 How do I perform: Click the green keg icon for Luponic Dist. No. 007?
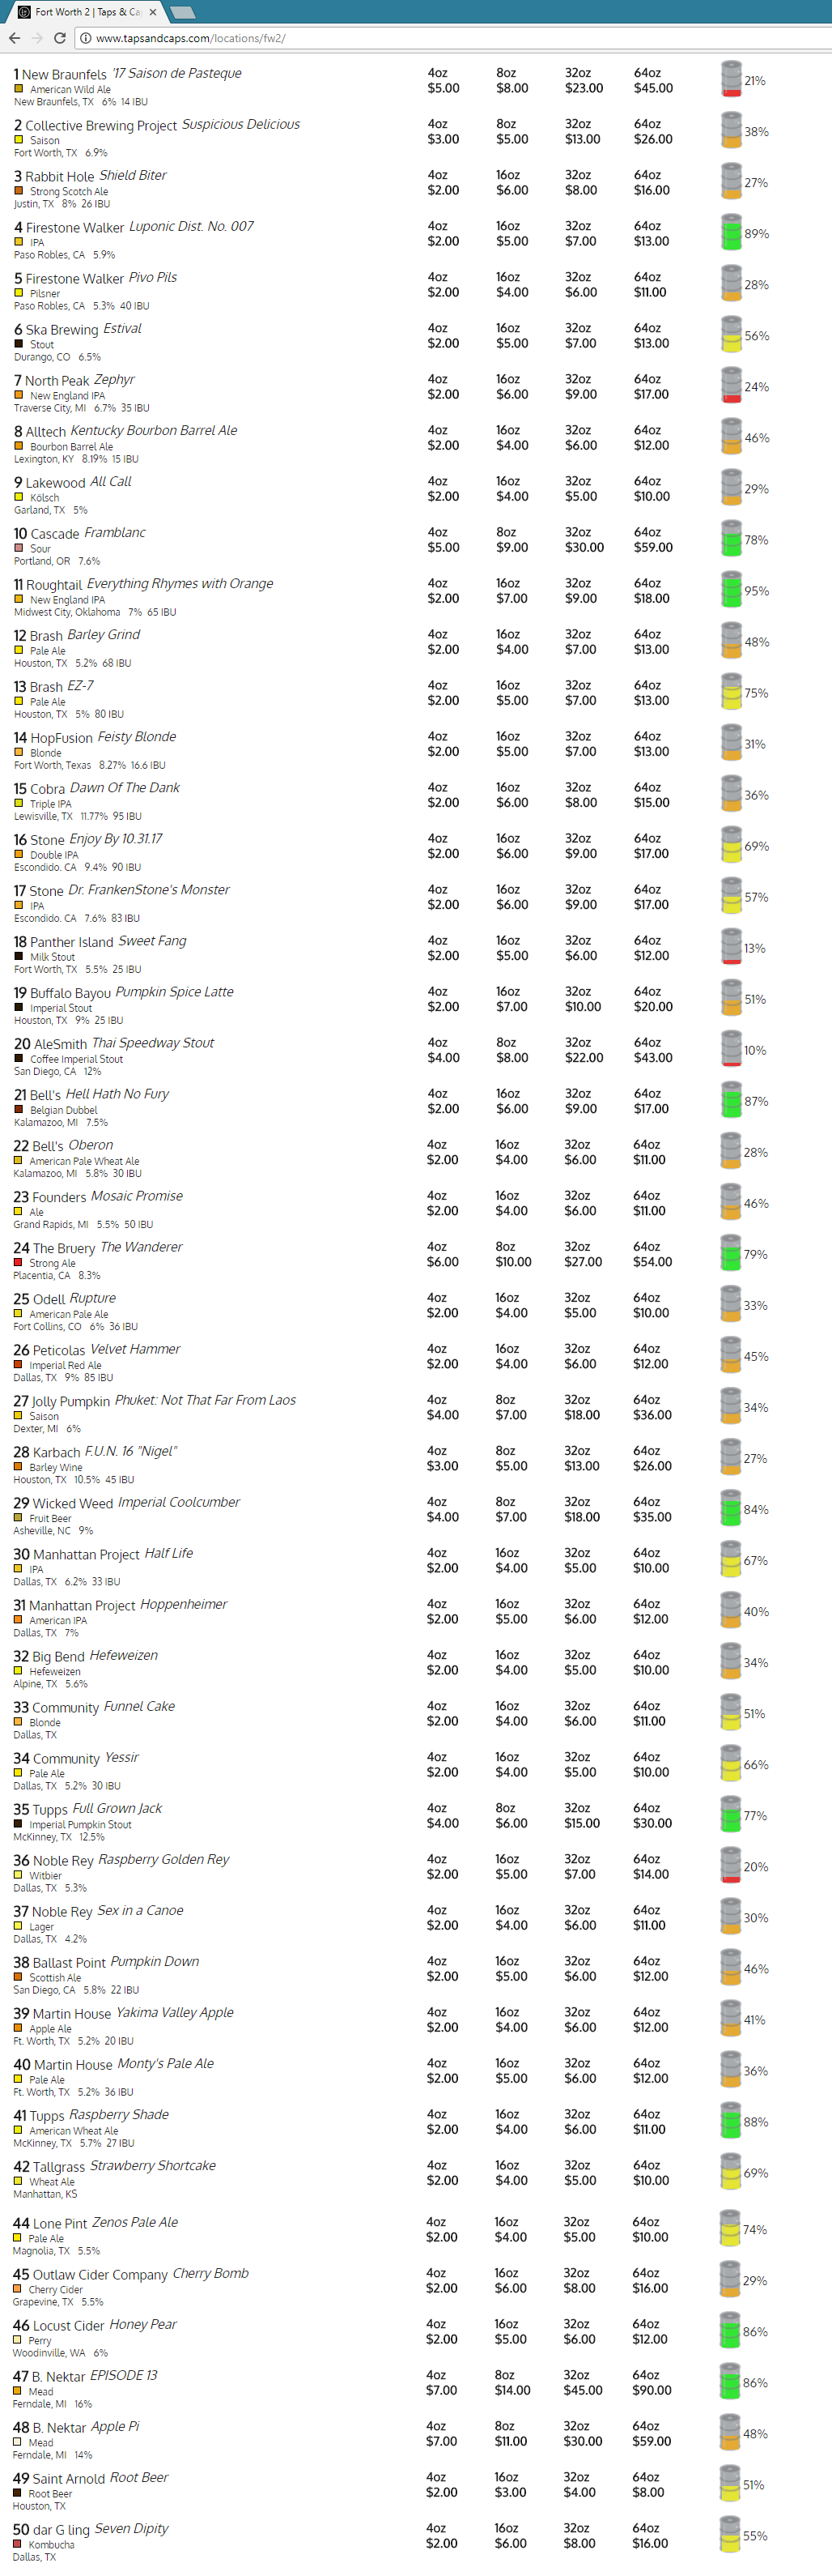[x=731, y=233]
